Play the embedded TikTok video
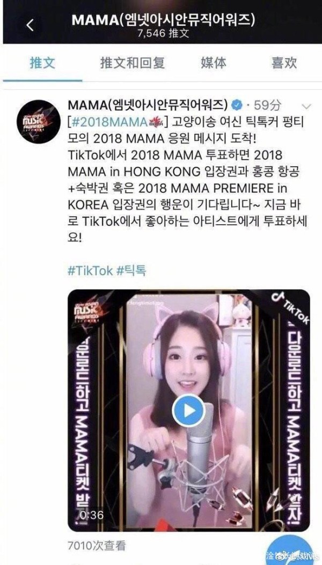Screen dimensions: 322x565 (188, 410)
